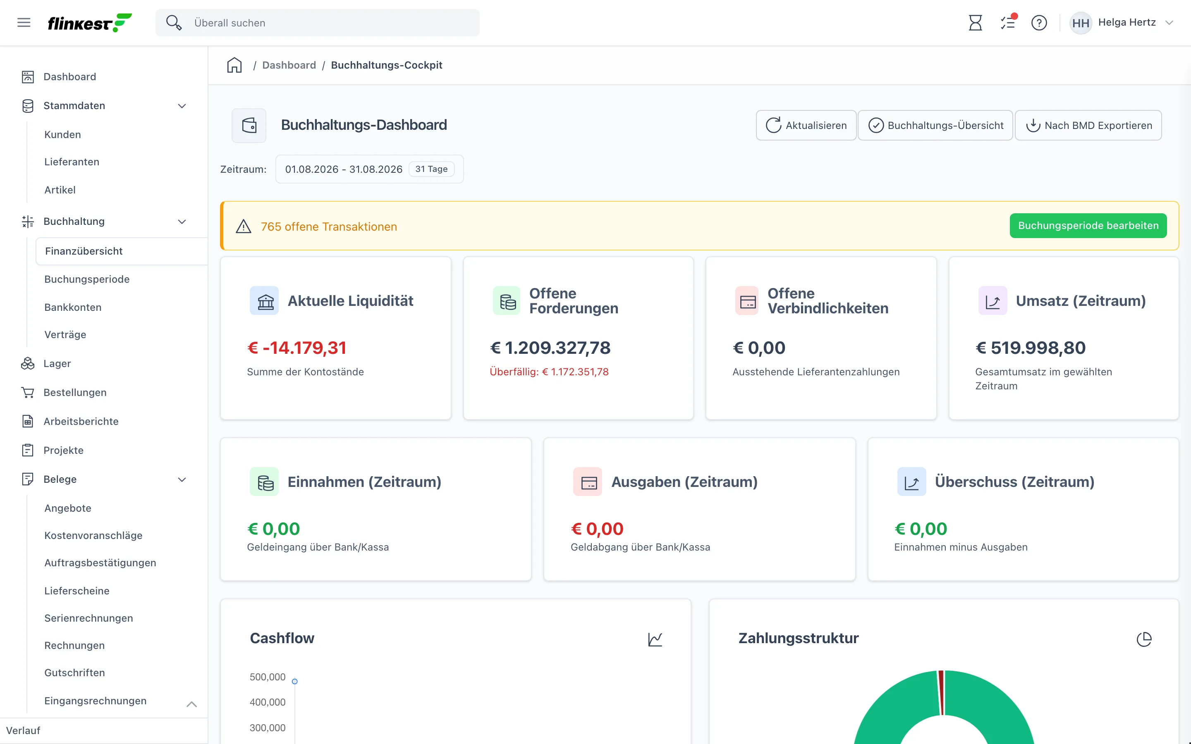Screen dimensions: 1191x744
Task: Open Buchungsperiode menu item
Action: coord(87,279)
